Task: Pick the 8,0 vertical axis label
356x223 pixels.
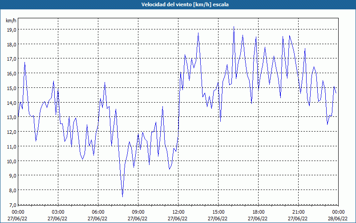Action: (x=12, y=190)
